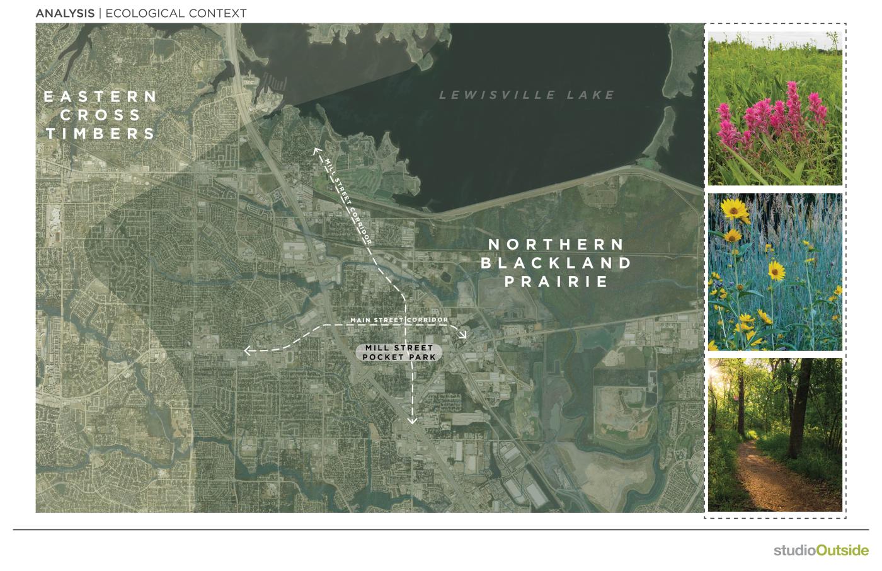Click the LEWISVILLE LAKE label
Image resolution: width=882 pixels, height=571 pixels.
coord(527,95)
